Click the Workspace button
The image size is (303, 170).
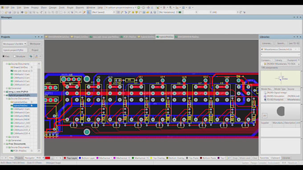point(35,44)
